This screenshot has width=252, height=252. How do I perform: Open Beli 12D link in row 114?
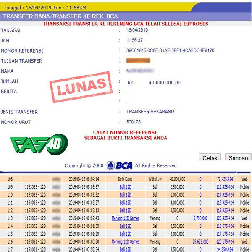click(x=126, y=226)
